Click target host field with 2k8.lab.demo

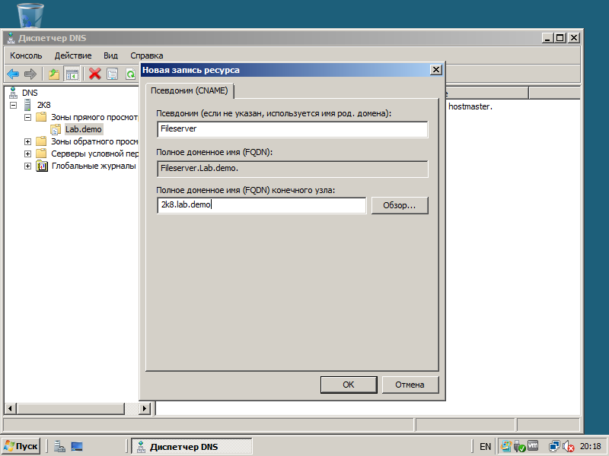click(261, 204)
